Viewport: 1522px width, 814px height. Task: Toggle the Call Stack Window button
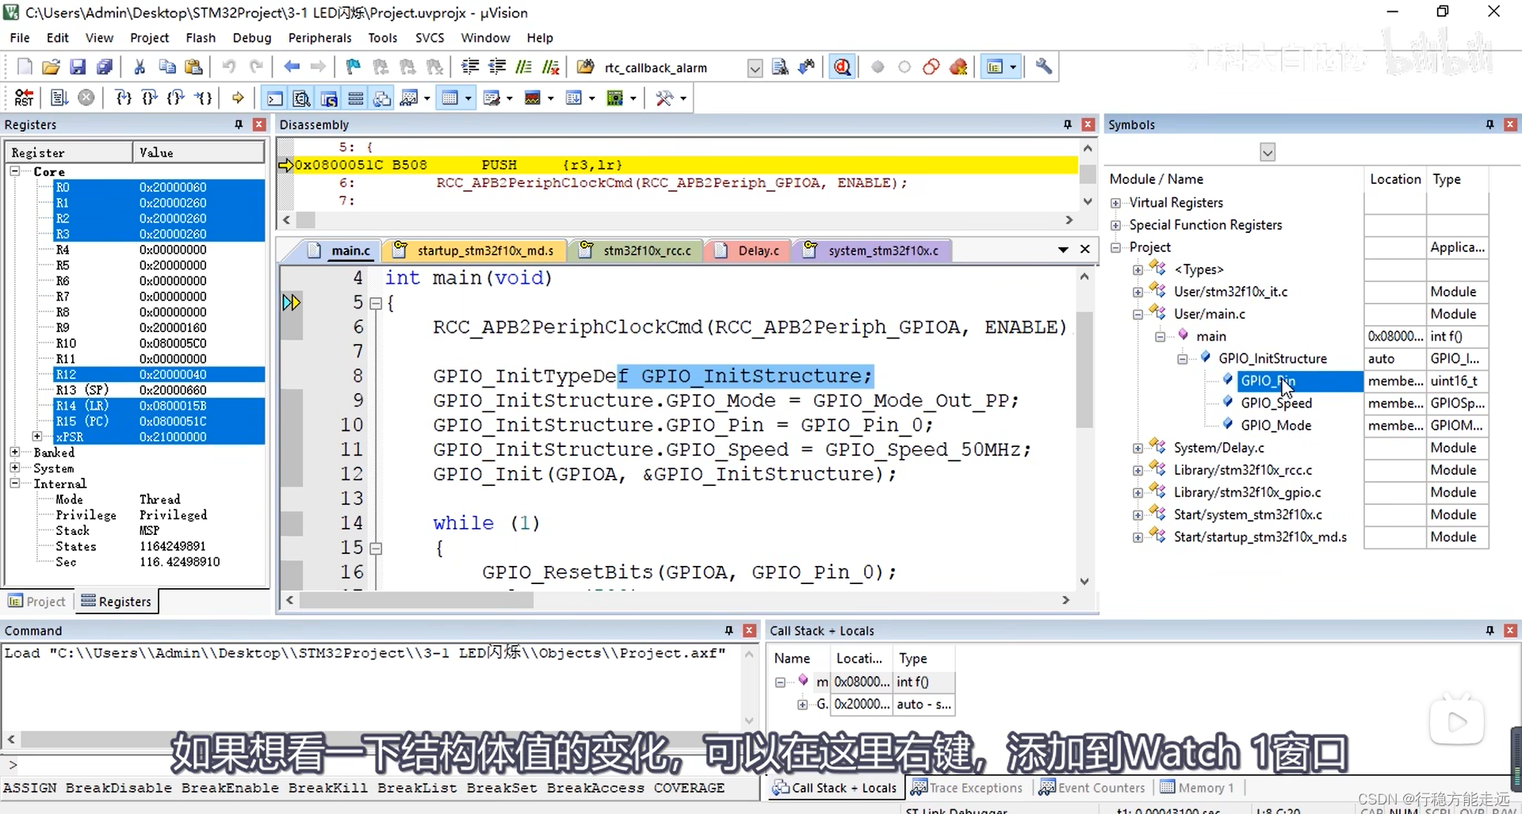click(x=382, y=98)
